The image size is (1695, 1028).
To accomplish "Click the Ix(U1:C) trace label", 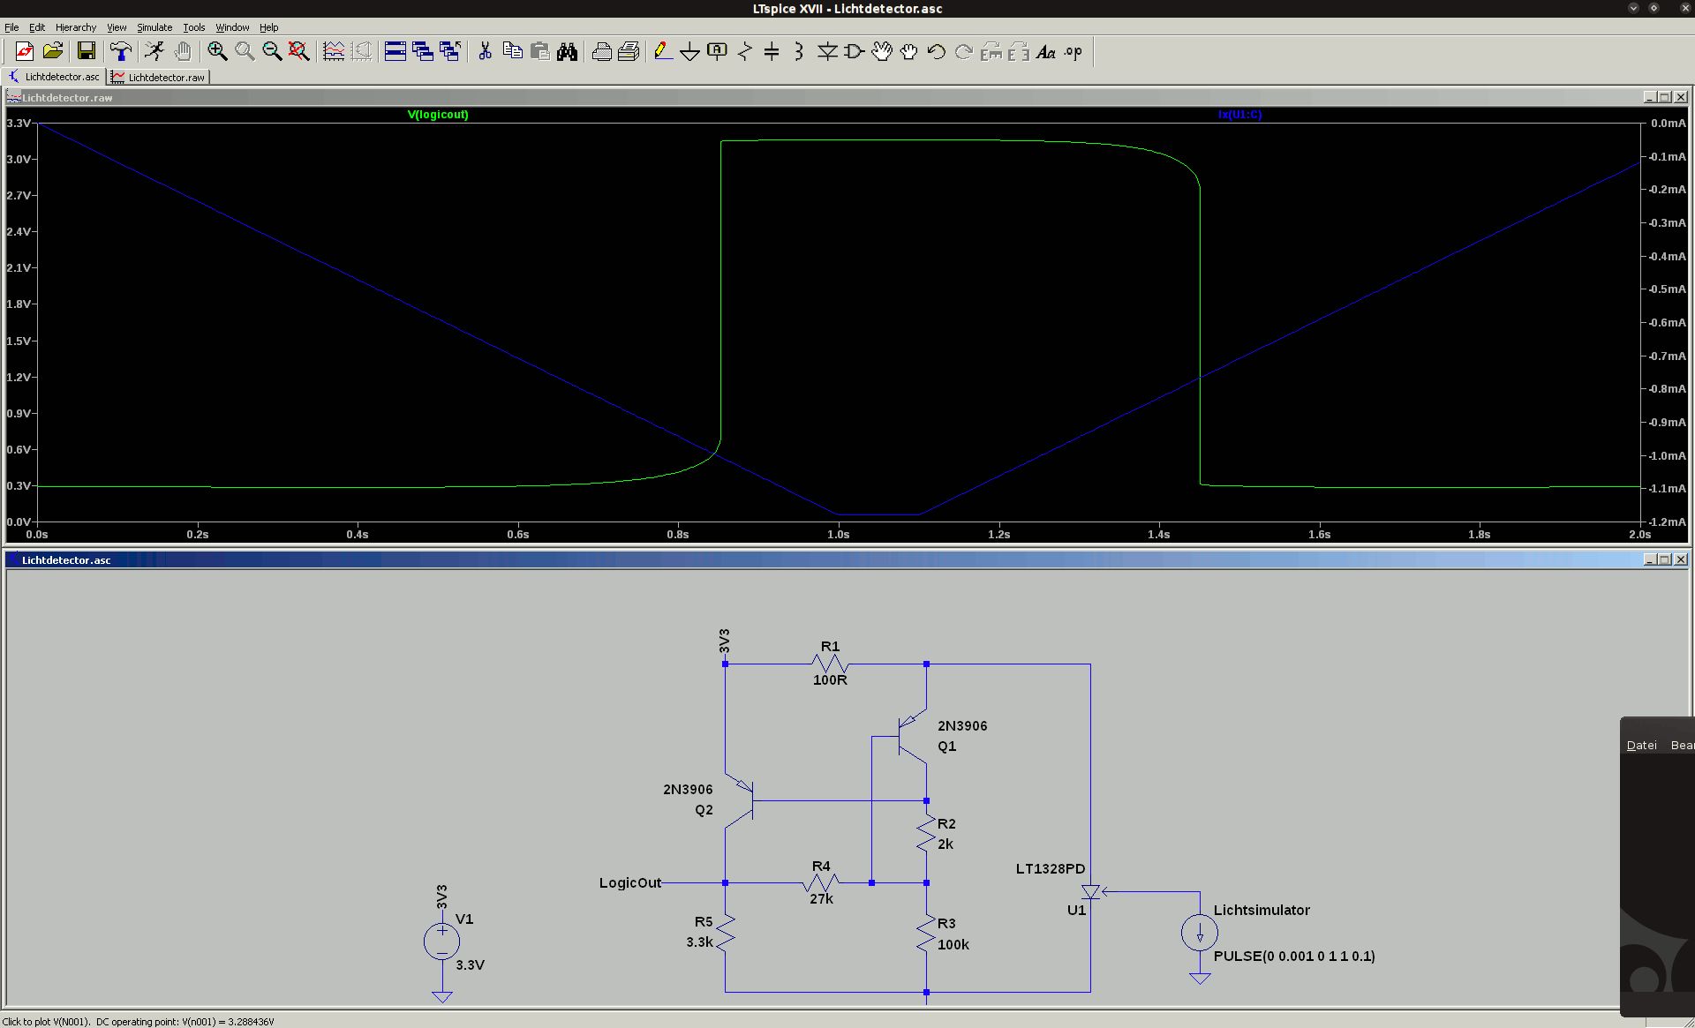I will pyautogui.click(x=1239, y=115).
